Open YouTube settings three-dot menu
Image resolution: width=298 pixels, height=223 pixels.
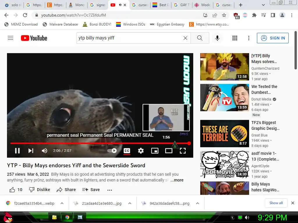249,38
